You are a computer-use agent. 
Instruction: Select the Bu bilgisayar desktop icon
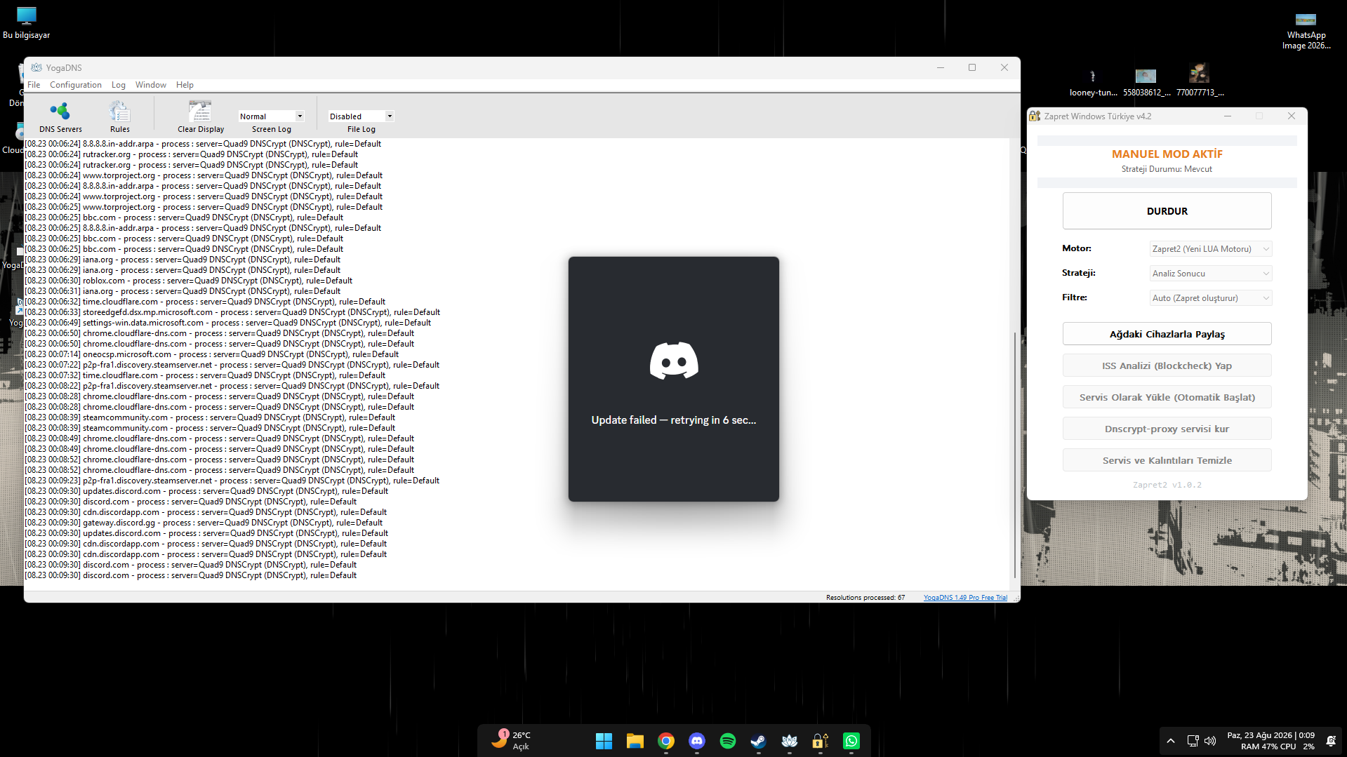coord(27,22)
